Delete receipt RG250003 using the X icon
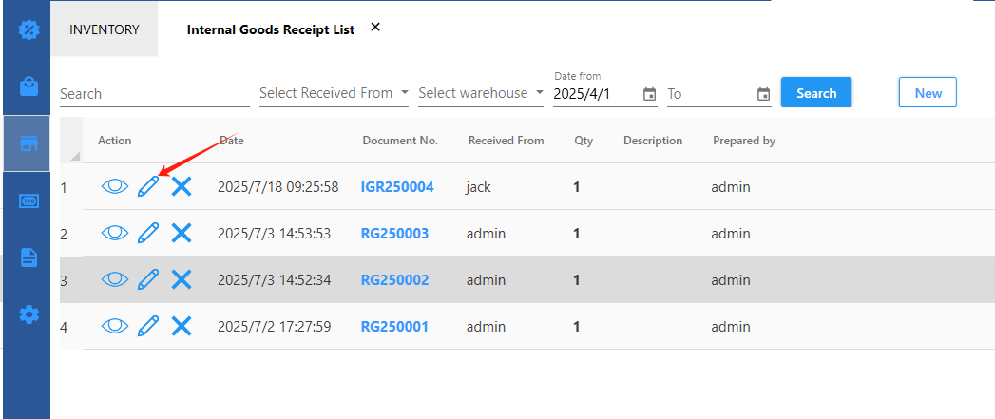 tap(182, 234)
